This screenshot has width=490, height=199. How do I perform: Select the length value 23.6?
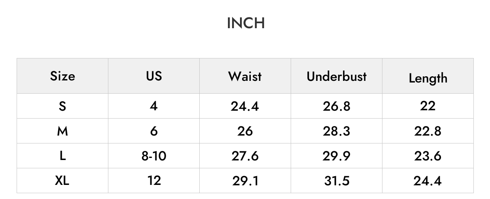(x=428, y=155)
